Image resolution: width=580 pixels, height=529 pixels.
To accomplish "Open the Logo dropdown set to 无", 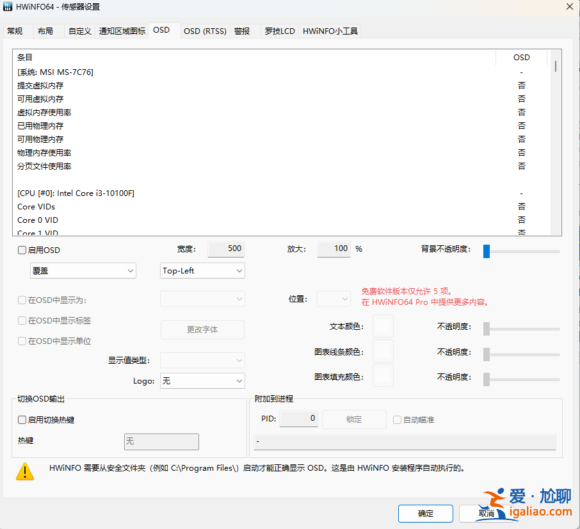I will coord(202,381).
